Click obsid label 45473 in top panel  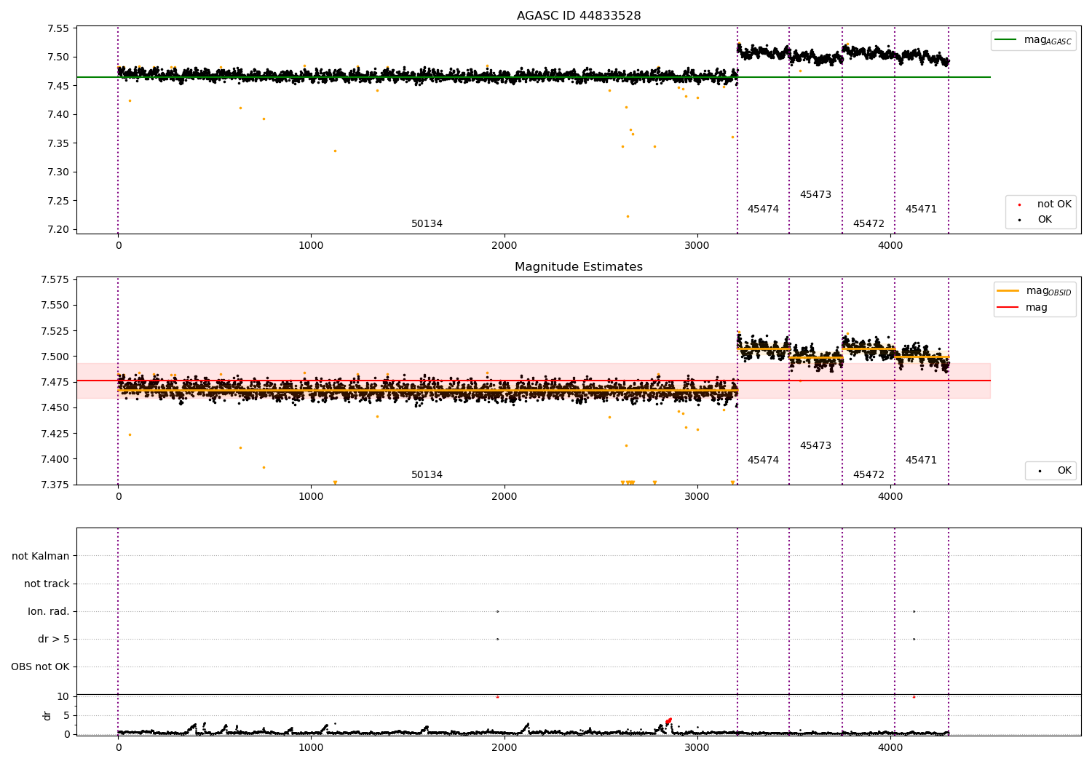[x=815, y=195]
